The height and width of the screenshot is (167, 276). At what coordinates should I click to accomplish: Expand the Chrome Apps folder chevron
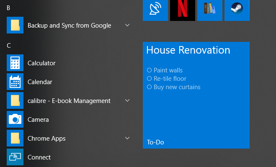(127, 138)
